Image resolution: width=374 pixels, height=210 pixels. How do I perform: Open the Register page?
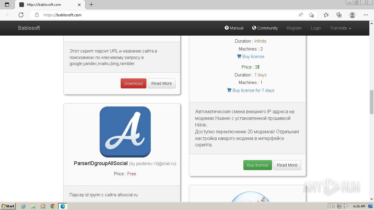tap(294, 28)
